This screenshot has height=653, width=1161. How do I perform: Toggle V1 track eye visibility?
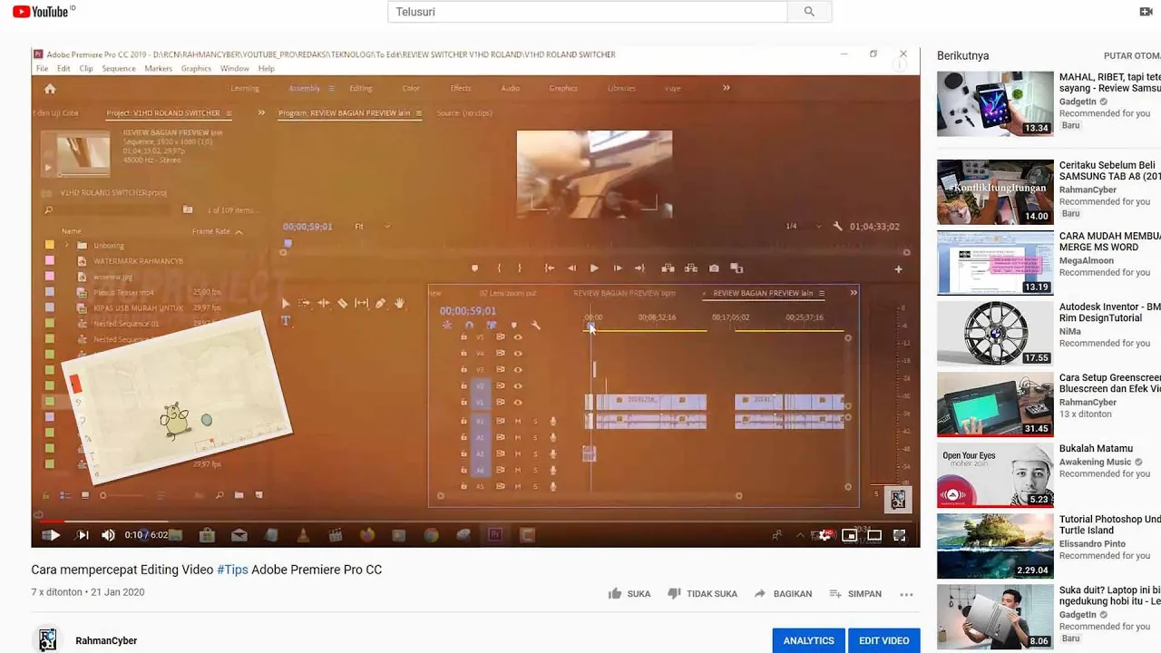tap(518, 403)
